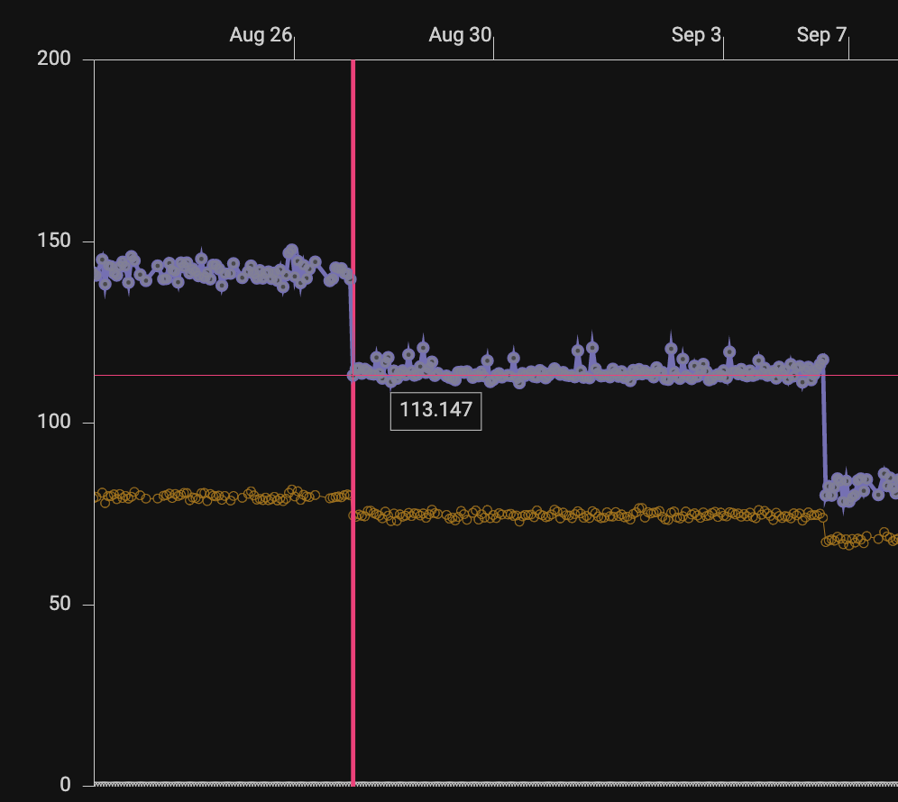
Task: Select the purple point atop the Sep 7 drop
Action: pyautogui.click(x=822, y=360)
